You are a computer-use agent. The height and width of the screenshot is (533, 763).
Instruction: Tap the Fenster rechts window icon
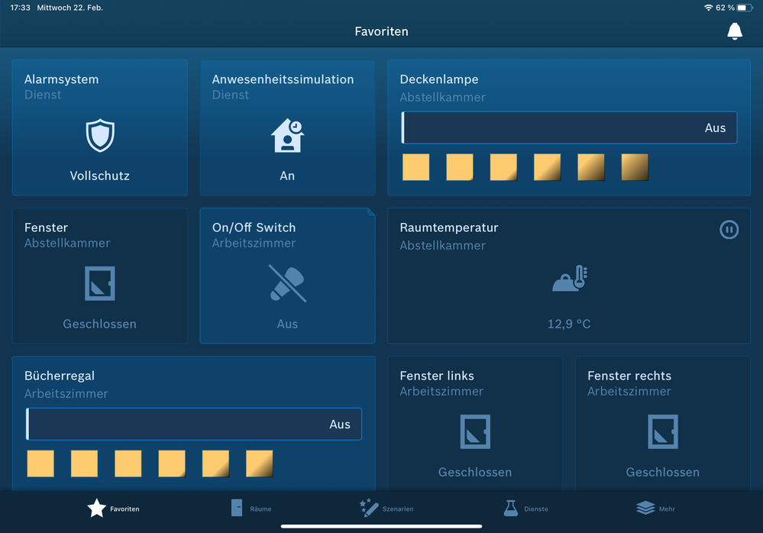(x=662, y=431)
